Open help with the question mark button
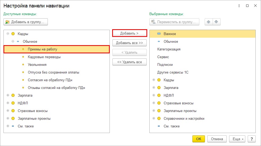The height and width of the screenshot is (146, 261). pyautogui.click(x=251, y=139)
